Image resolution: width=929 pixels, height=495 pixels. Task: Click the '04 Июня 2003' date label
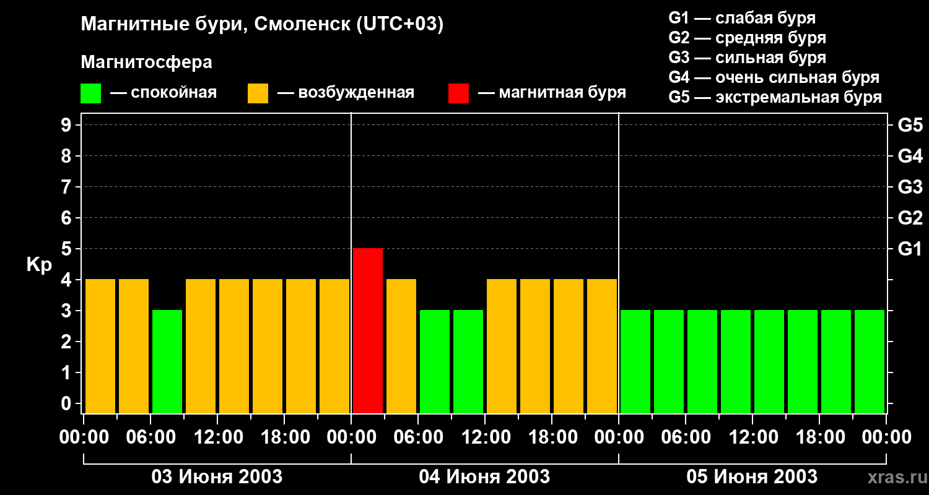point(484,477)
